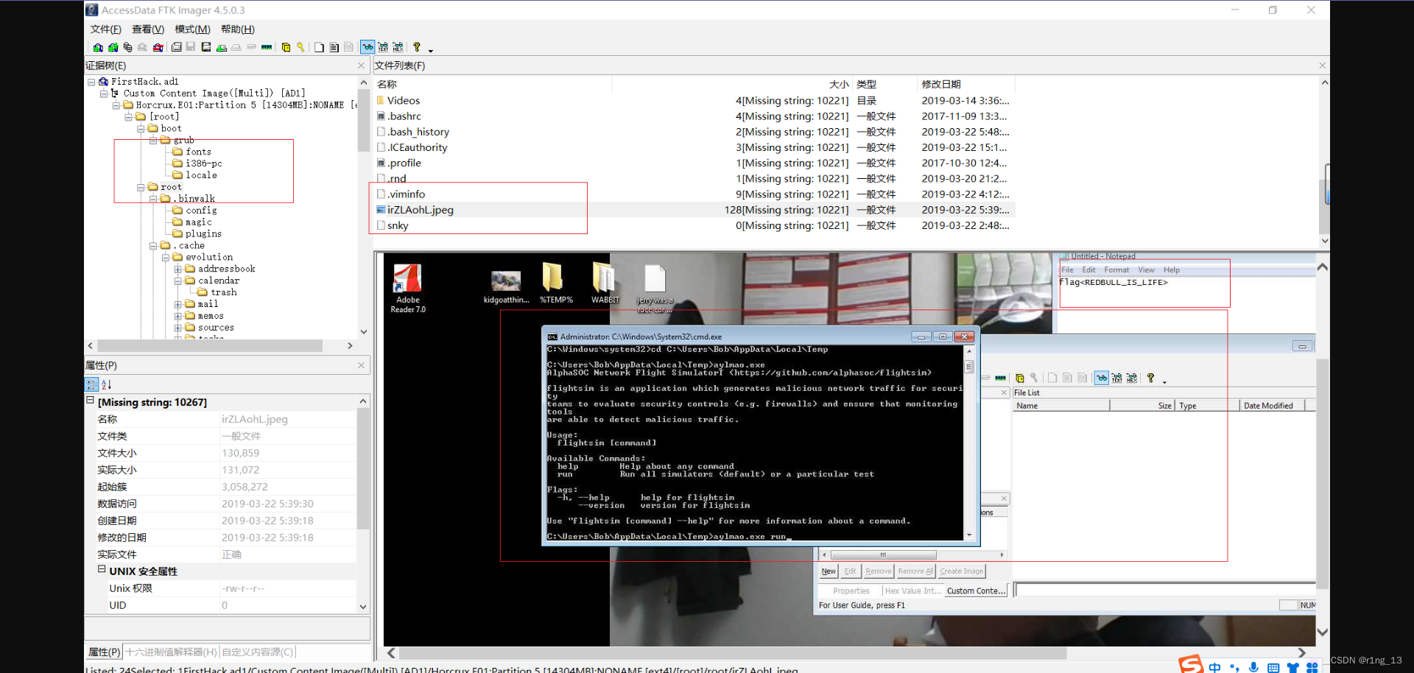Select the .bash_history file row
Image resolution: width=1414 pixels, height=673 pixels.
(694, 132)
